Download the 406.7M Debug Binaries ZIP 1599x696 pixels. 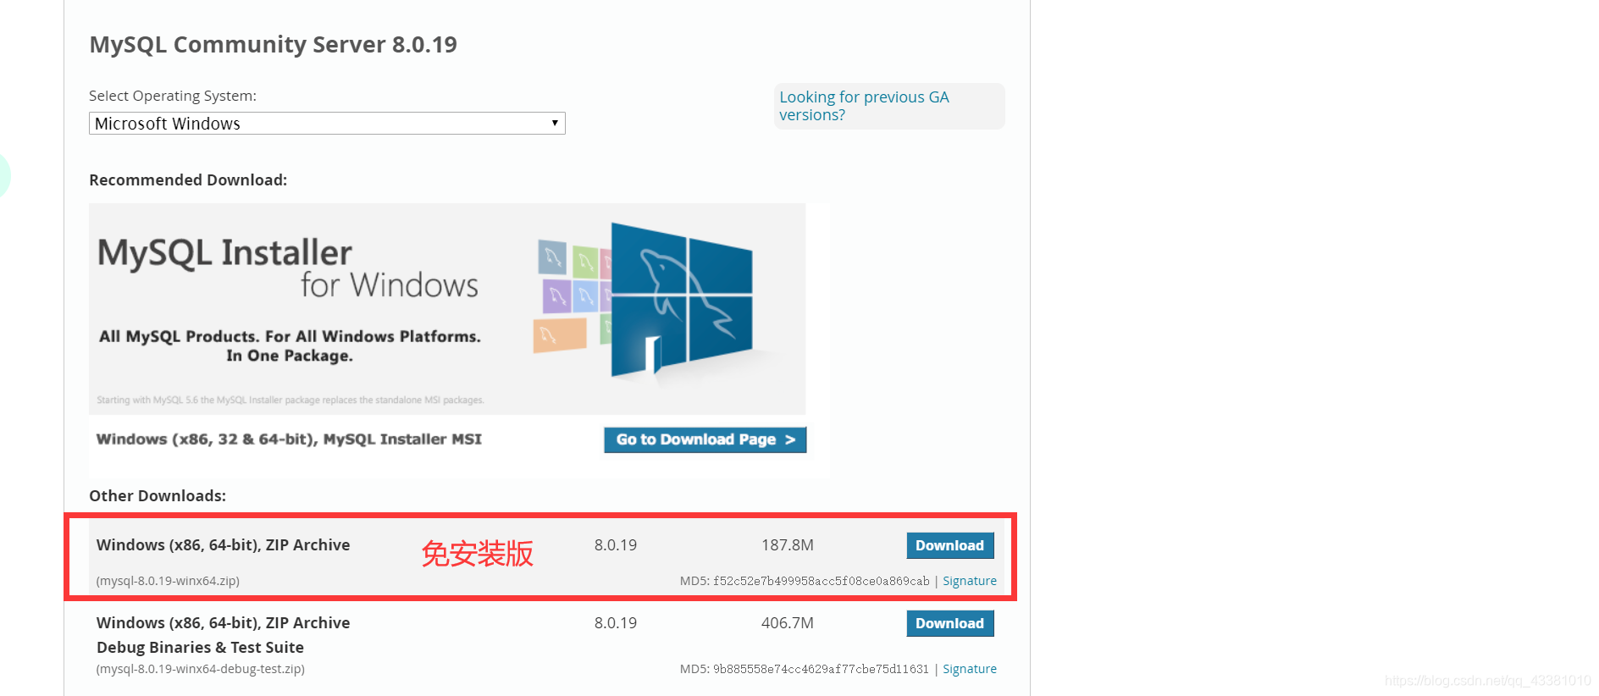[x=949, y=623]
